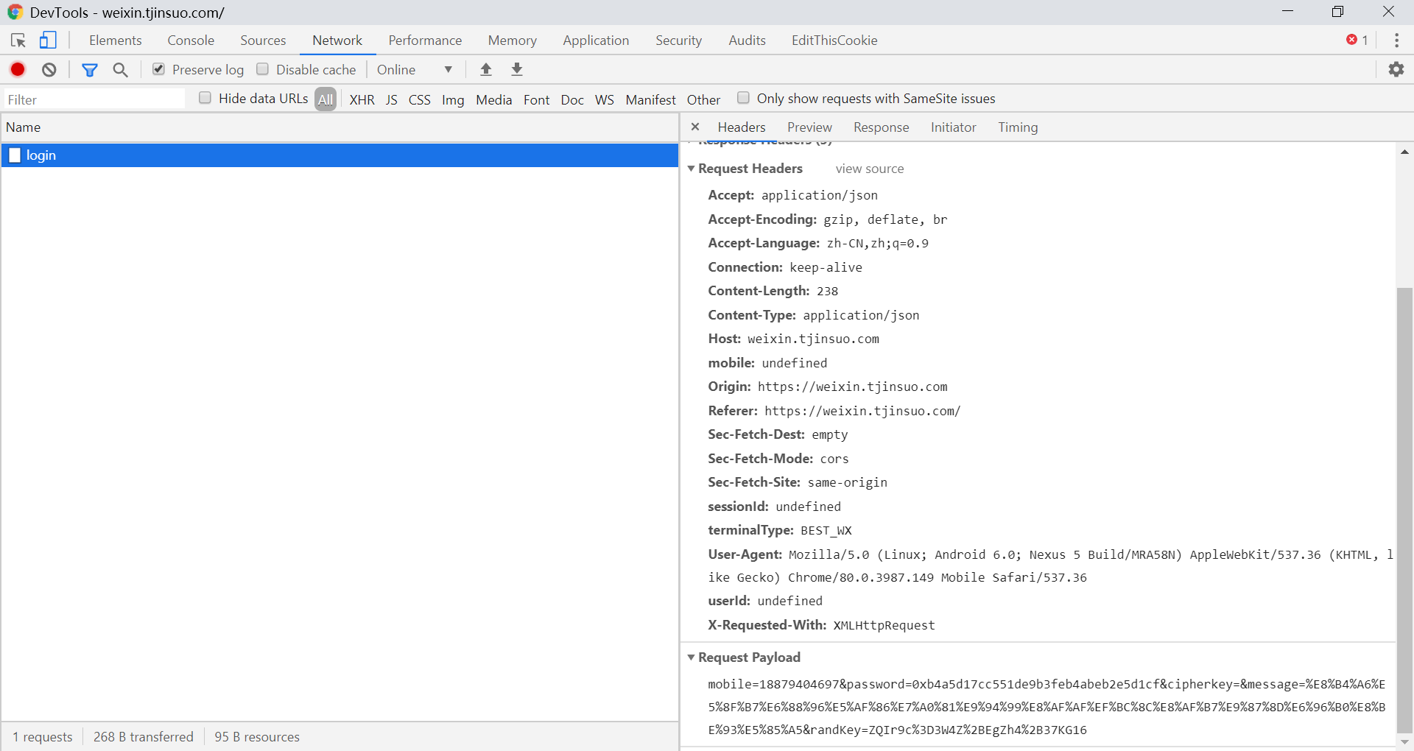
Task: Open network search magnifier
Action: click(x=120, y=69)
